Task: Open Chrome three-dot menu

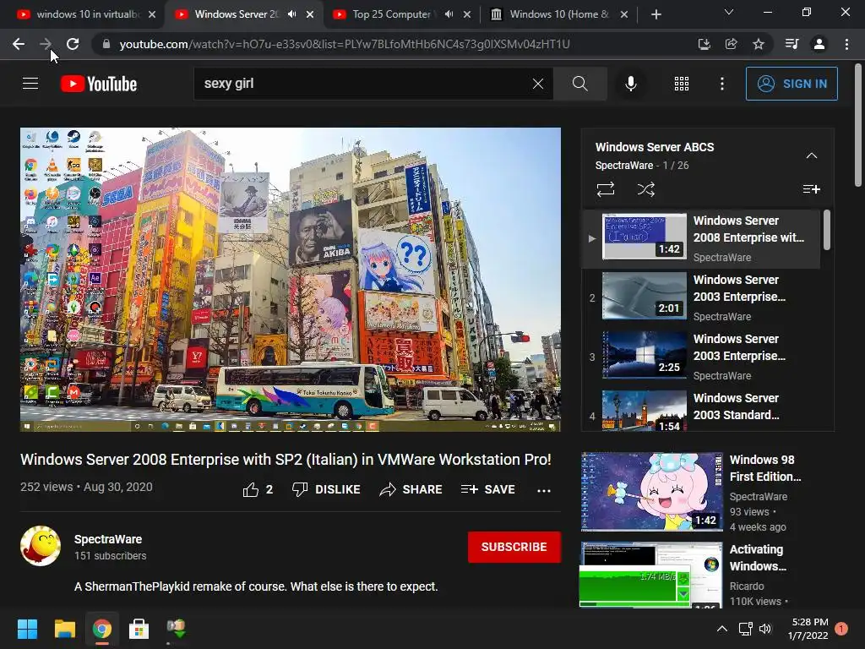Action: 846,44
